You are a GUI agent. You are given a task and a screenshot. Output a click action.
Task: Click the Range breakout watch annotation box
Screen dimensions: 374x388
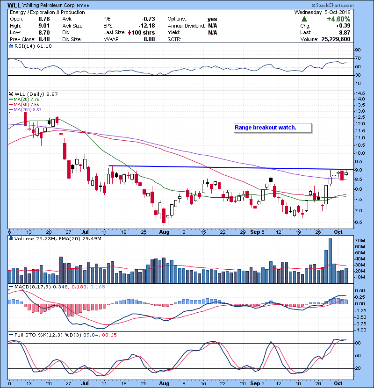[273, 128]
